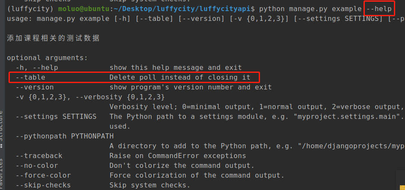
Task: Click the --skip-checks option at bottom
Action: [x=41, y=185]
